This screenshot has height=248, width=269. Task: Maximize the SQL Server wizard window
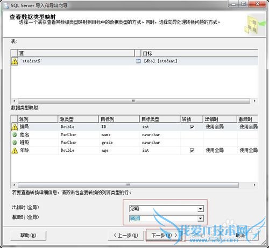243,4
